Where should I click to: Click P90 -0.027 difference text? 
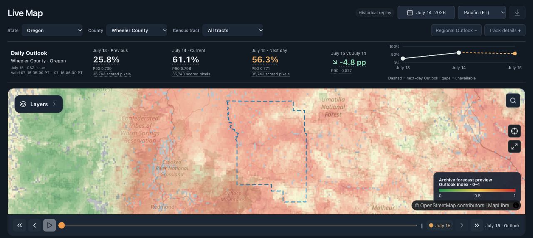coord(341,71)
